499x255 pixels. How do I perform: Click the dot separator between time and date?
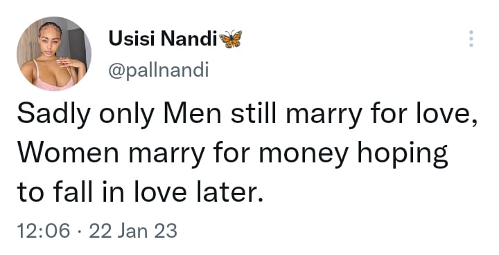tap(79, 231)
